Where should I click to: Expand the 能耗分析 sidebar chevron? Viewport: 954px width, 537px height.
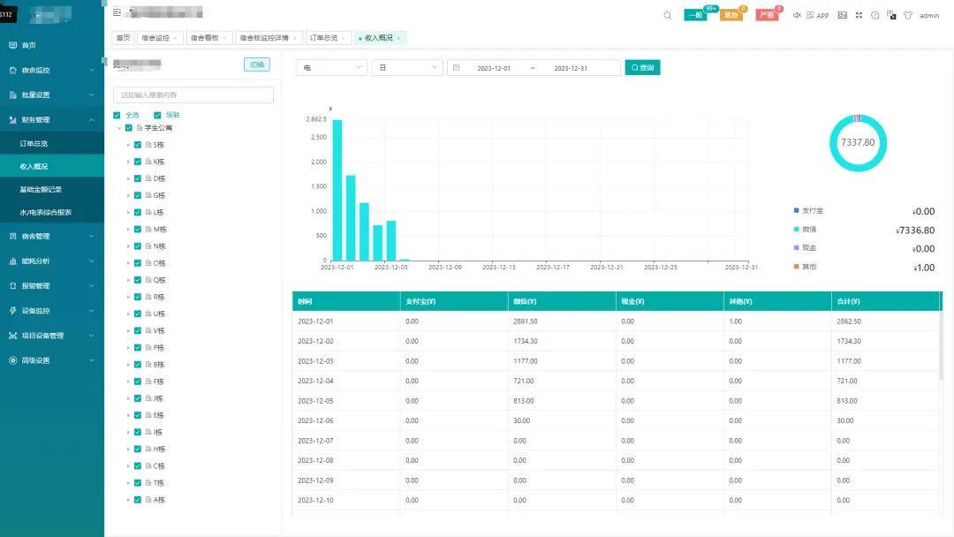pyautogui.click(x=91, y=261)
